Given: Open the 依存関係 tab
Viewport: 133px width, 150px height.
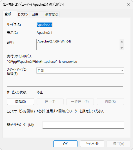Looking at the screenshot, I should (x=52, y=15).
